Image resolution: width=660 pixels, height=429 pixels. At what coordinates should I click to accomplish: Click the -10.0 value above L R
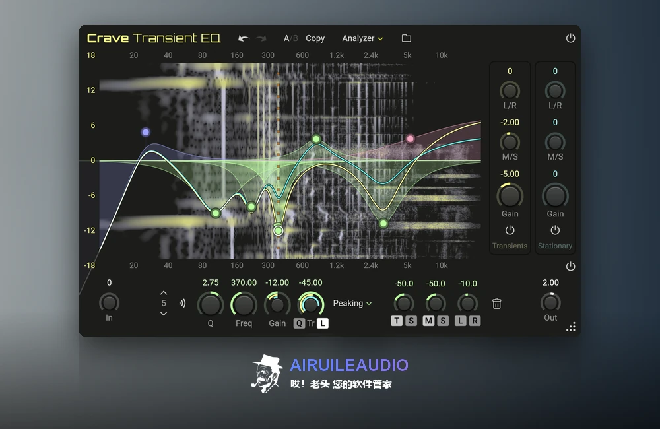point(468,284)
